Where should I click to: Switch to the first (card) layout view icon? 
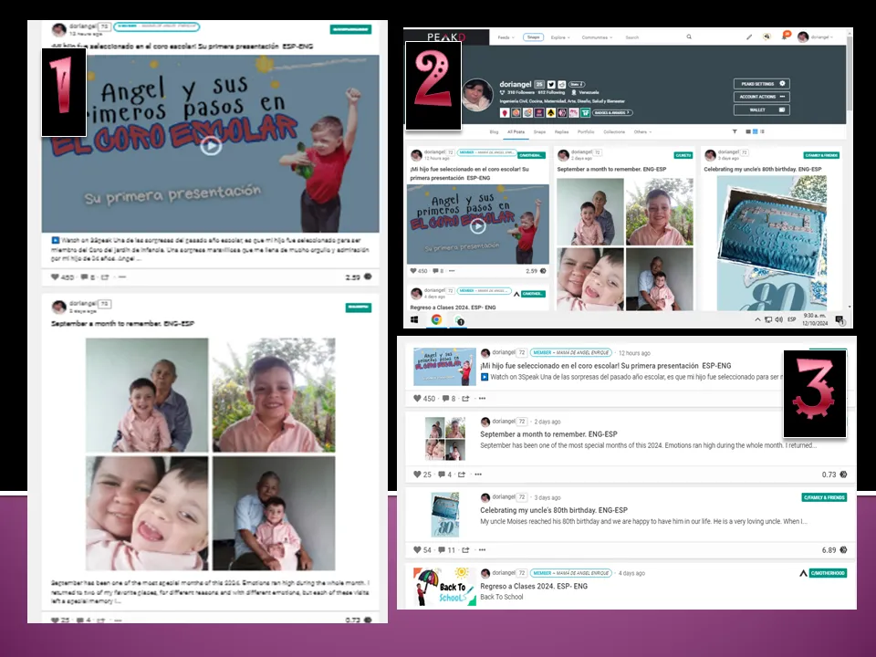tap(748, 131)
